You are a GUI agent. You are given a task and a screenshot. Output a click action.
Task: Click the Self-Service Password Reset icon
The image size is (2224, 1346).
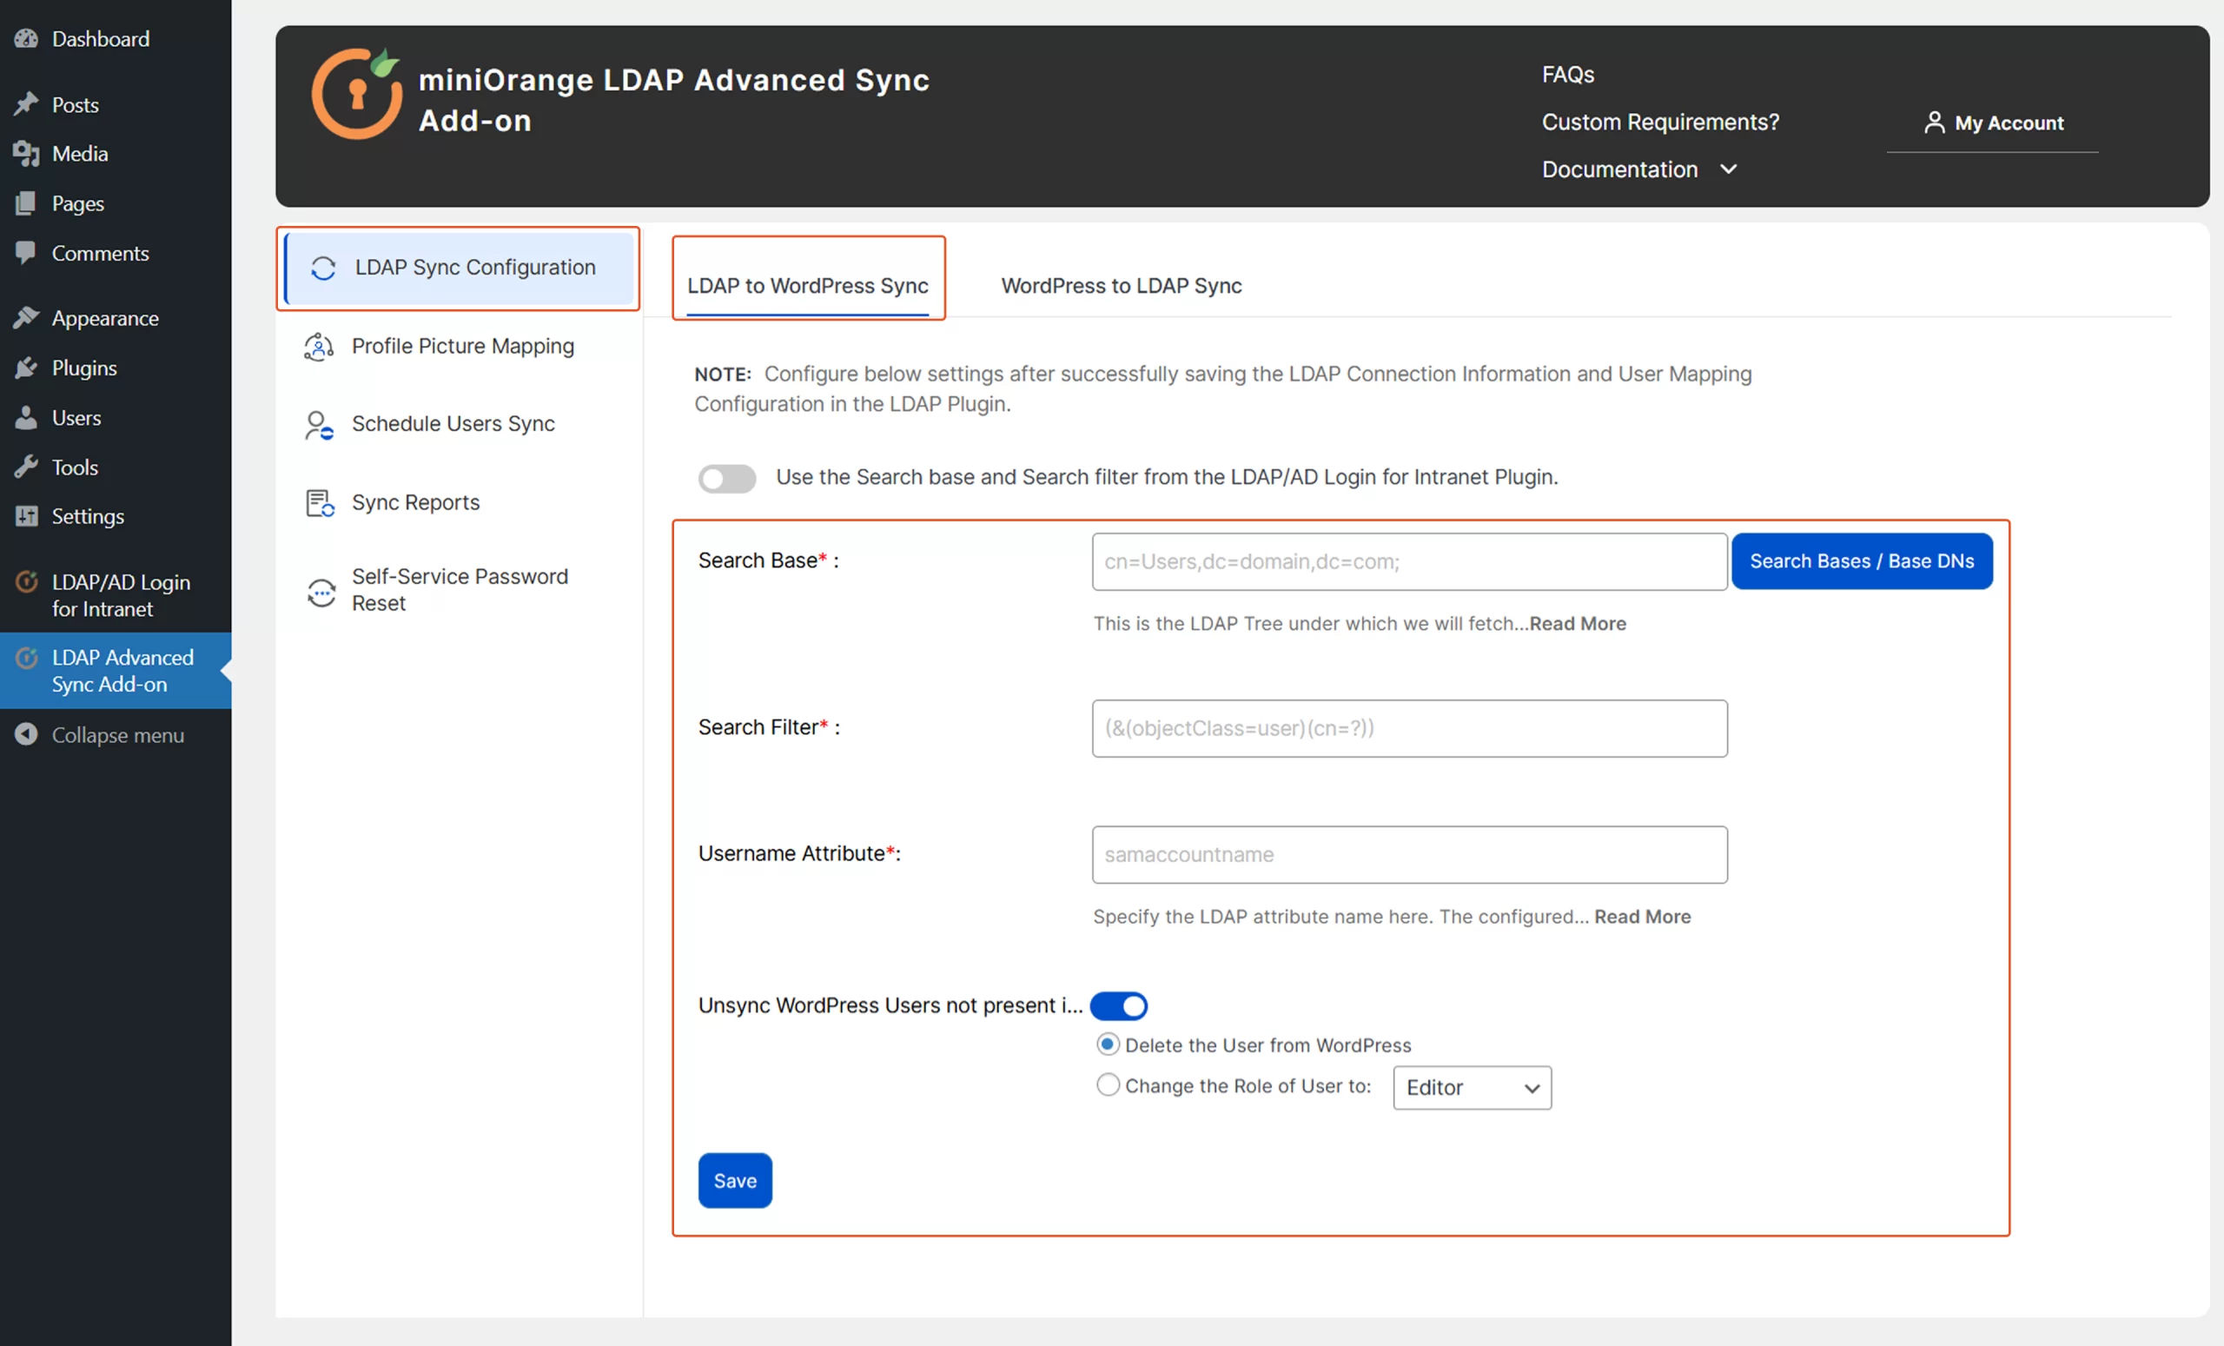click(x=321, y=593)
